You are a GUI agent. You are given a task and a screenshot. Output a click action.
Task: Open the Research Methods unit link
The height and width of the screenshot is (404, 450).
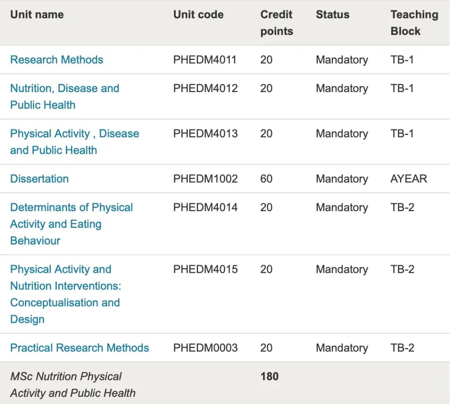(x=57, y=60)
